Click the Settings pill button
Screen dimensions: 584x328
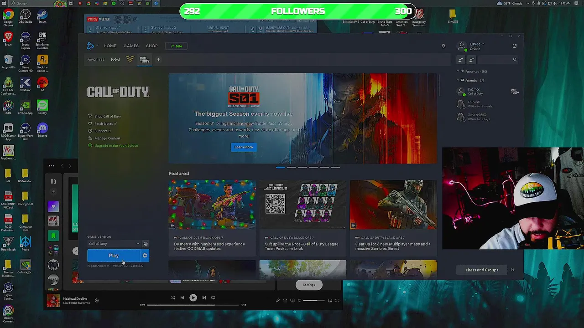pos(309,285)
